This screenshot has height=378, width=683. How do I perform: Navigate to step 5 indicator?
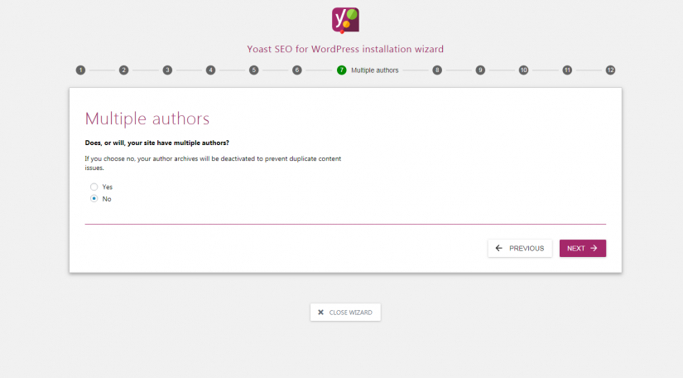(x=253, y=70)
